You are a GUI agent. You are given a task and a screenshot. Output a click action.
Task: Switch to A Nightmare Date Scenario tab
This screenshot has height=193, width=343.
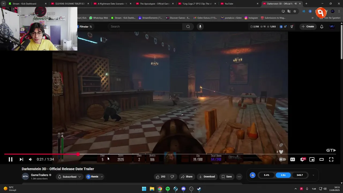click(113, 4)
